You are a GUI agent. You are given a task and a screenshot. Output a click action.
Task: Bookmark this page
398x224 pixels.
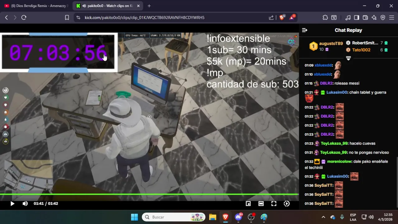click(x=67, y=17)
